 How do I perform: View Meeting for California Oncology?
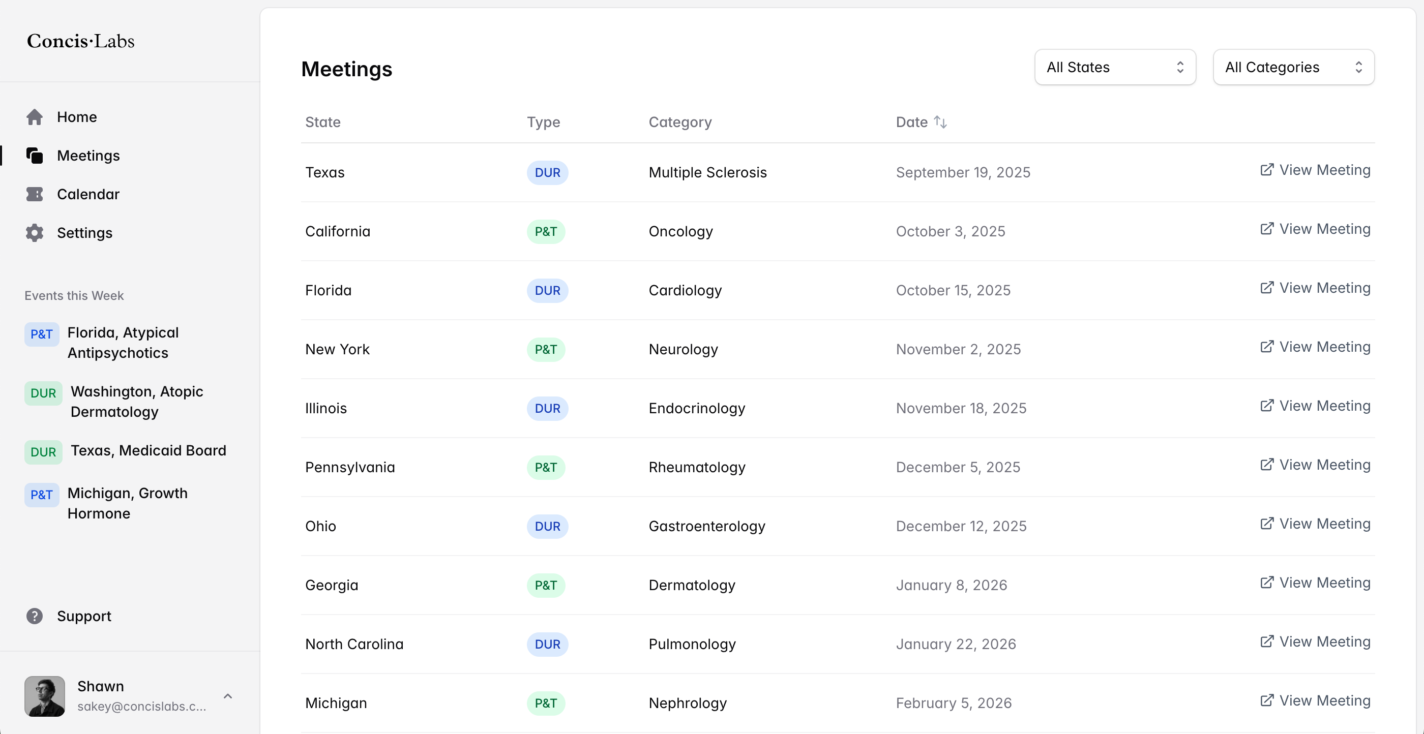coord(1315,229)
